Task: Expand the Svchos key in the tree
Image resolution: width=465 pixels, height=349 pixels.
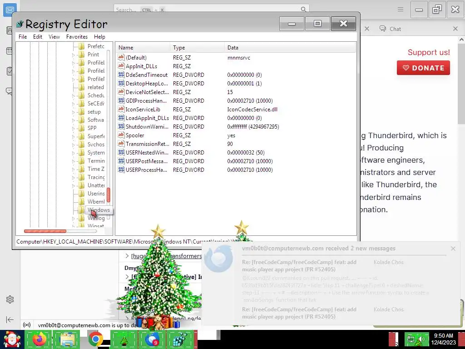Action: [74, 145]
